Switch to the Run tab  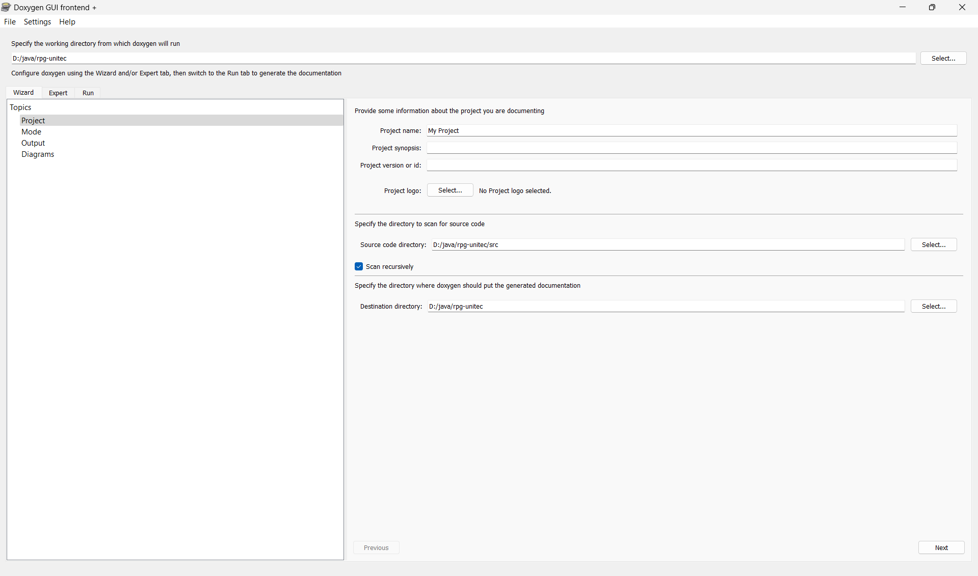(x=88, y=93)
